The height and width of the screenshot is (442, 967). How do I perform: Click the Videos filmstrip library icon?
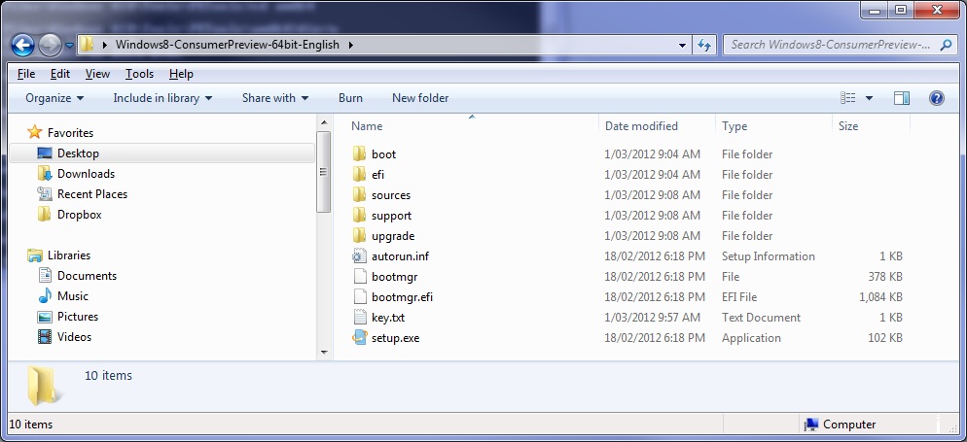[x=45, y=337]
